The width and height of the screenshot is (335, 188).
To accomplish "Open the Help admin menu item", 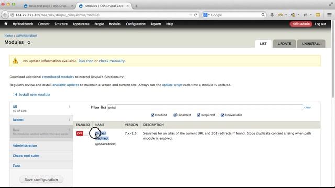I will point(170,24).
